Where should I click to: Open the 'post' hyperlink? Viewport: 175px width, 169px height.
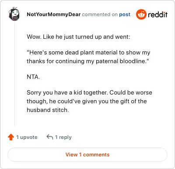point(125,14)
